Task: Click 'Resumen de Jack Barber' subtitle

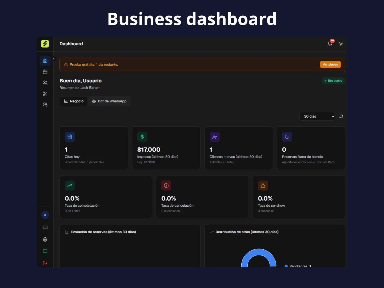Action: click(x=79, y=88)
